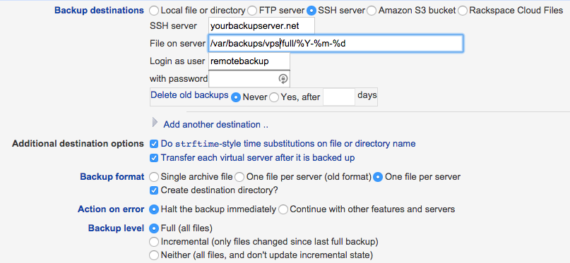Select Full (all files) backup level
This screenshot has width=570, height=263.
154,228
